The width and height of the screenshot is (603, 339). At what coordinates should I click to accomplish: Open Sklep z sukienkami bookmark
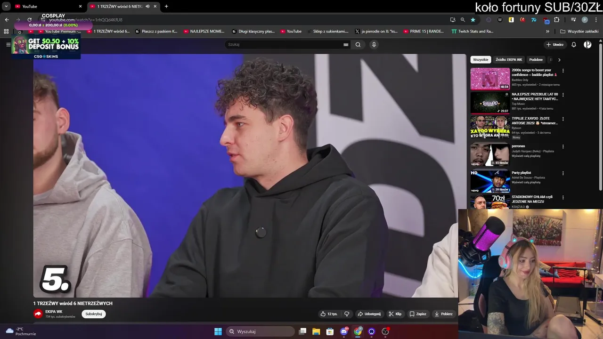click(x=327, y=32)
